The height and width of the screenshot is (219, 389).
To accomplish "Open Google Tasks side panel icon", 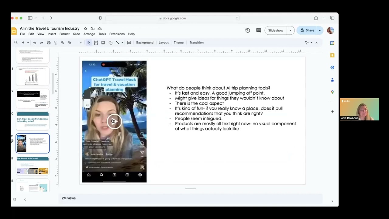I will click(x=332, y=68).
